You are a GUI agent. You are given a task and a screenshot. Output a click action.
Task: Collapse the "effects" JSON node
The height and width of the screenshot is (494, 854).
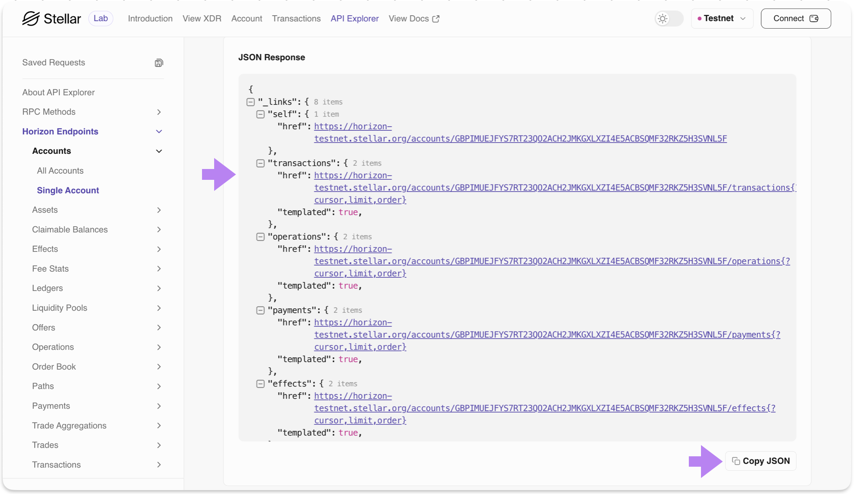(260, 384)
